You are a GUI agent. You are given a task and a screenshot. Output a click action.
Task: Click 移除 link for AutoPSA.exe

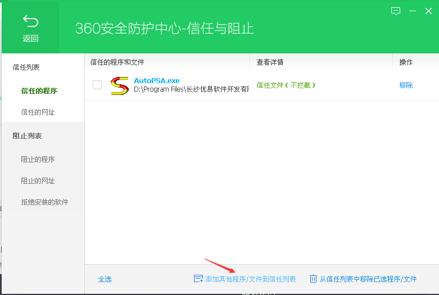click(x=406, y=85)
